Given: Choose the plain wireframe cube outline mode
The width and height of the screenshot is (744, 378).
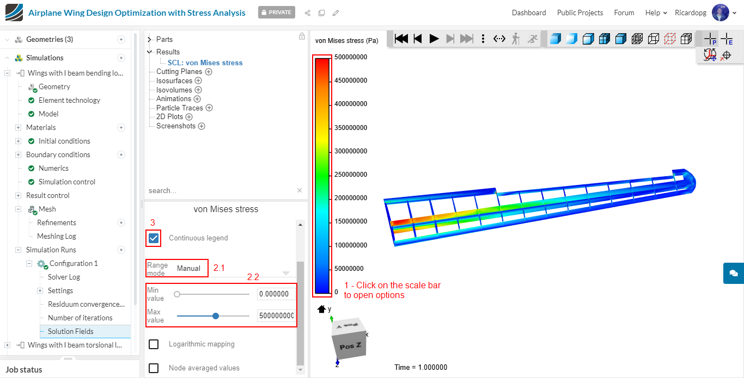Looking at the screenshot, I should 654,39.
